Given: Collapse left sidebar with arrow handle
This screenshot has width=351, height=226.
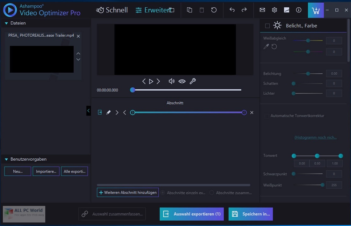Looking at the screenshot, I should (x=89, y=111).
